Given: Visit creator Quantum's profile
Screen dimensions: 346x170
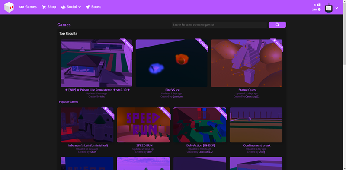Looking at the screenshot, I should click(x=177, y=97).
